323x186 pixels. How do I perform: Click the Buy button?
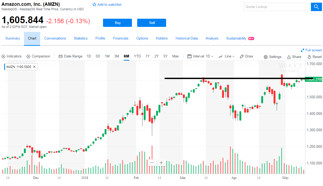(x=117, y=23)
